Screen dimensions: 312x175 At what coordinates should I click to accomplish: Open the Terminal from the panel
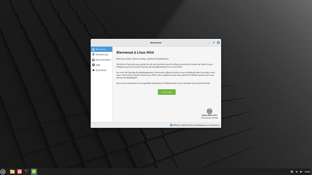coord(27,172)
